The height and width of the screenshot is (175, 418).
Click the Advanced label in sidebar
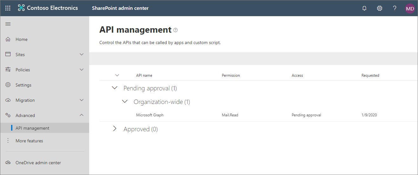click(x=25, y=115)
